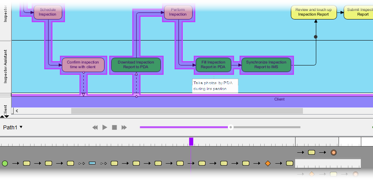
Task: Click the fast forward button
Action: (x=124, y=127)
